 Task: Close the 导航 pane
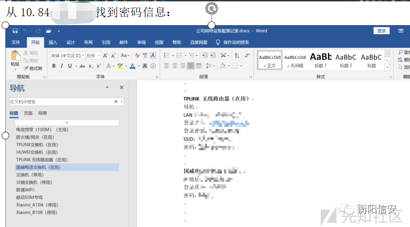tap(122, 87)
